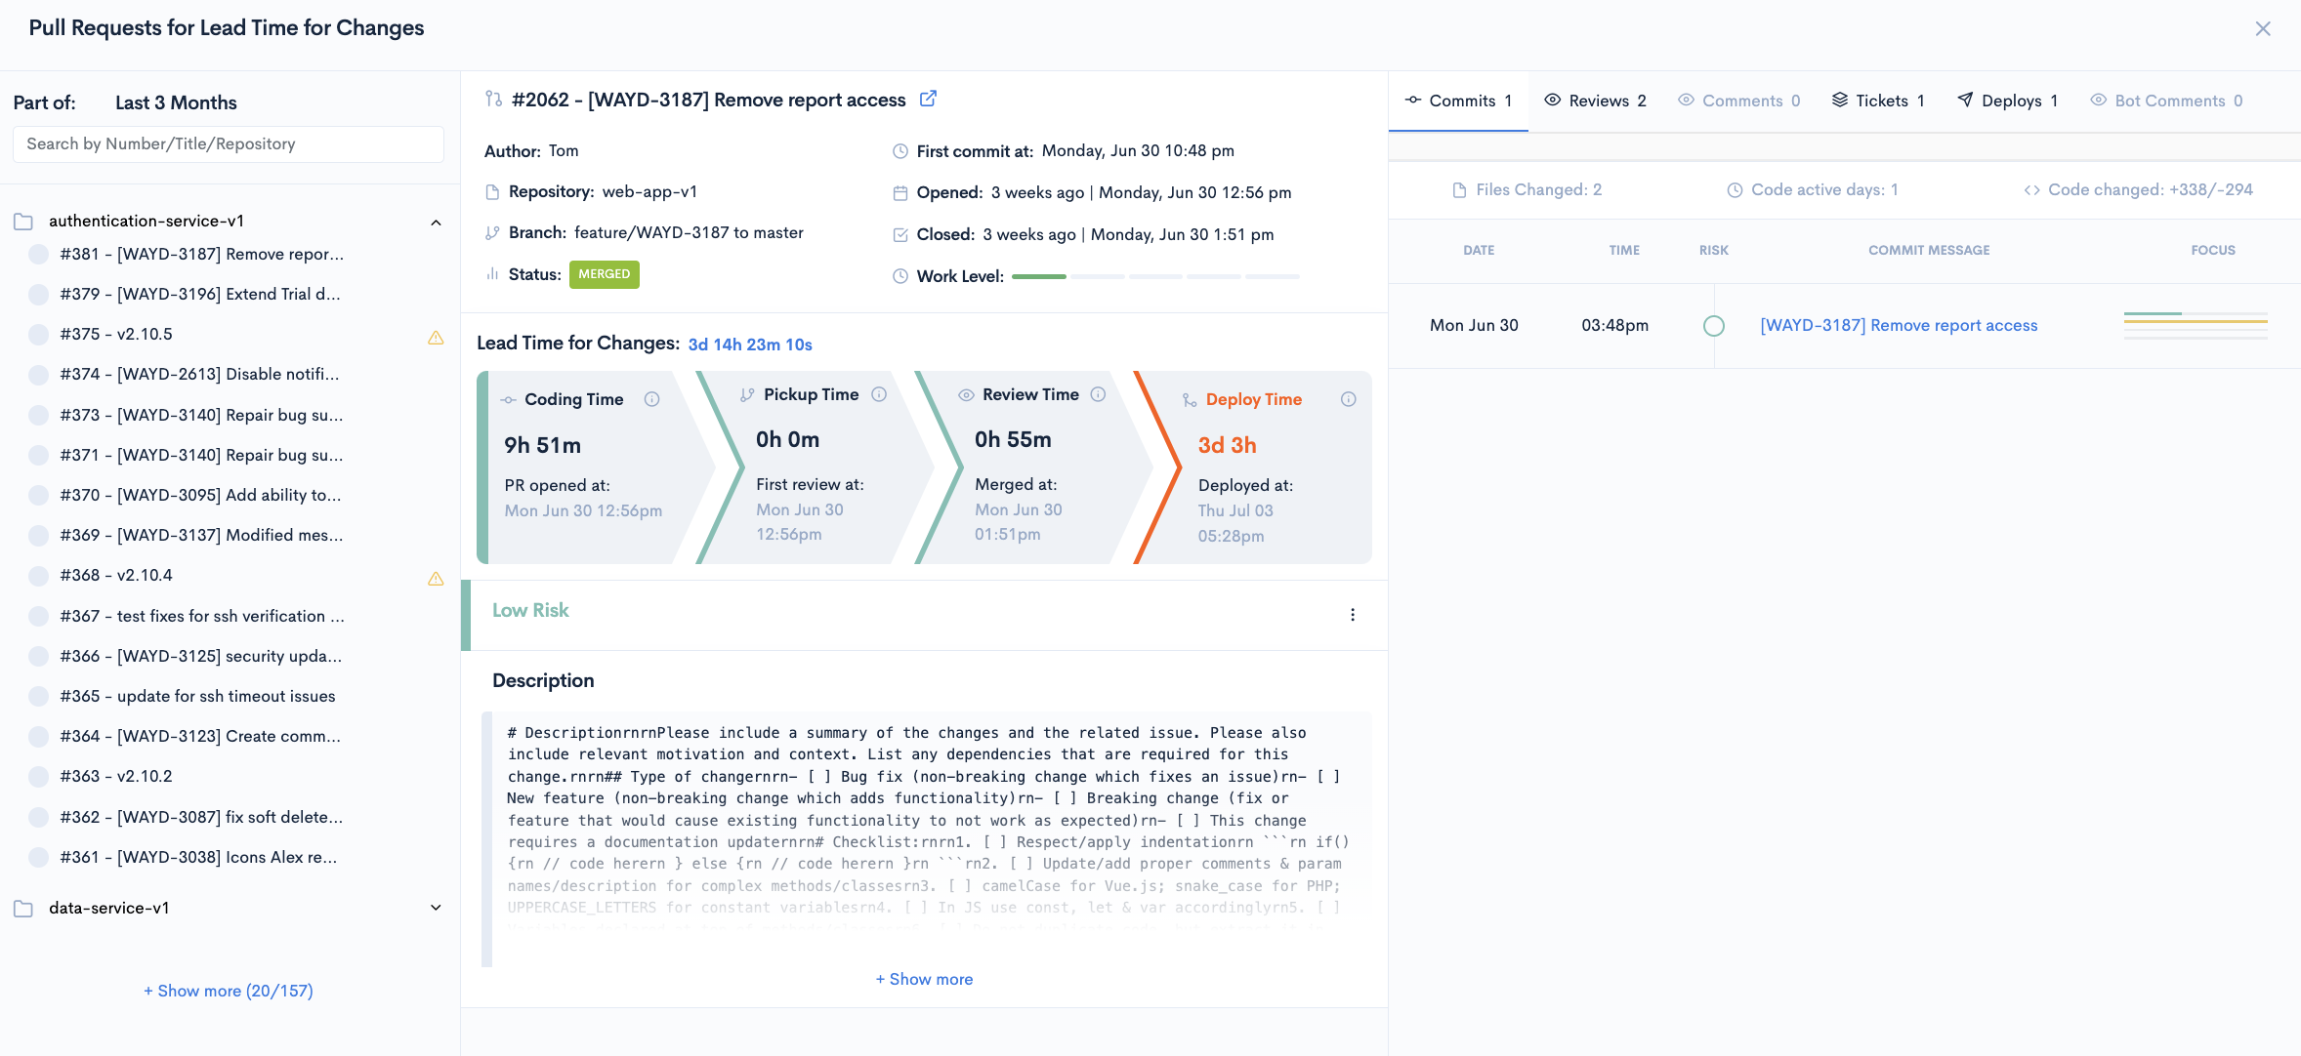Viewport: 2301px width, 1056px height.
Task: Select radio for #373 Repair bug PR
Action: pyautogui.click(x=39, y=416)
